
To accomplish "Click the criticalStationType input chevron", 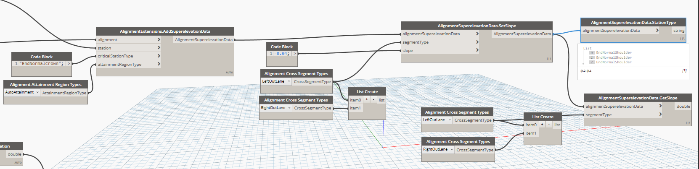I will coord(159,56).
